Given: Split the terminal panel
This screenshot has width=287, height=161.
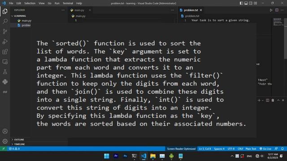Looking at the screenshot, I should (267, 100).
